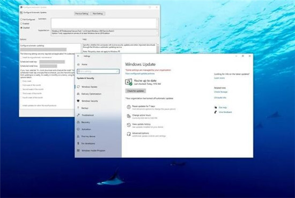Open the Home icon in Settings sidebar
The image size is (295, 198).
[x=78, y=64]
